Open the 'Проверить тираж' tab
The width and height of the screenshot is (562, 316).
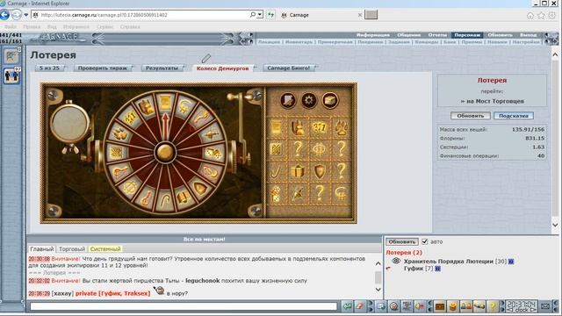pyautogui.click(x=103, y=68)
